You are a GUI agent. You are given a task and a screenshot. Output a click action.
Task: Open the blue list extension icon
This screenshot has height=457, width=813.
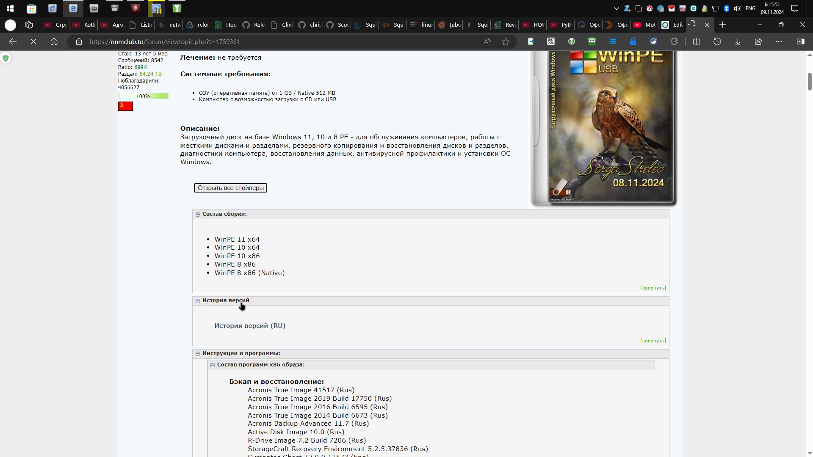613,41
